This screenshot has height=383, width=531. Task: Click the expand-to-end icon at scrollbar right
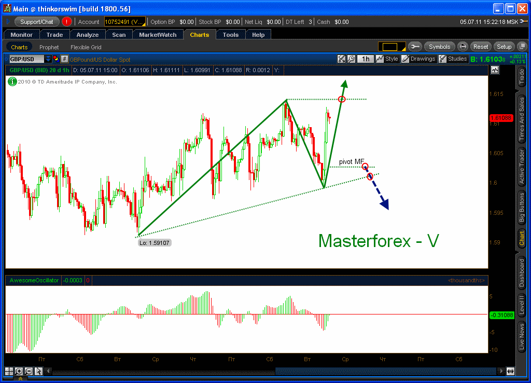[x=510, y=371]
